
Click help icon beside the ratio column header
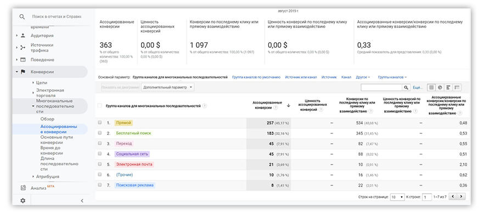(460, 113)
